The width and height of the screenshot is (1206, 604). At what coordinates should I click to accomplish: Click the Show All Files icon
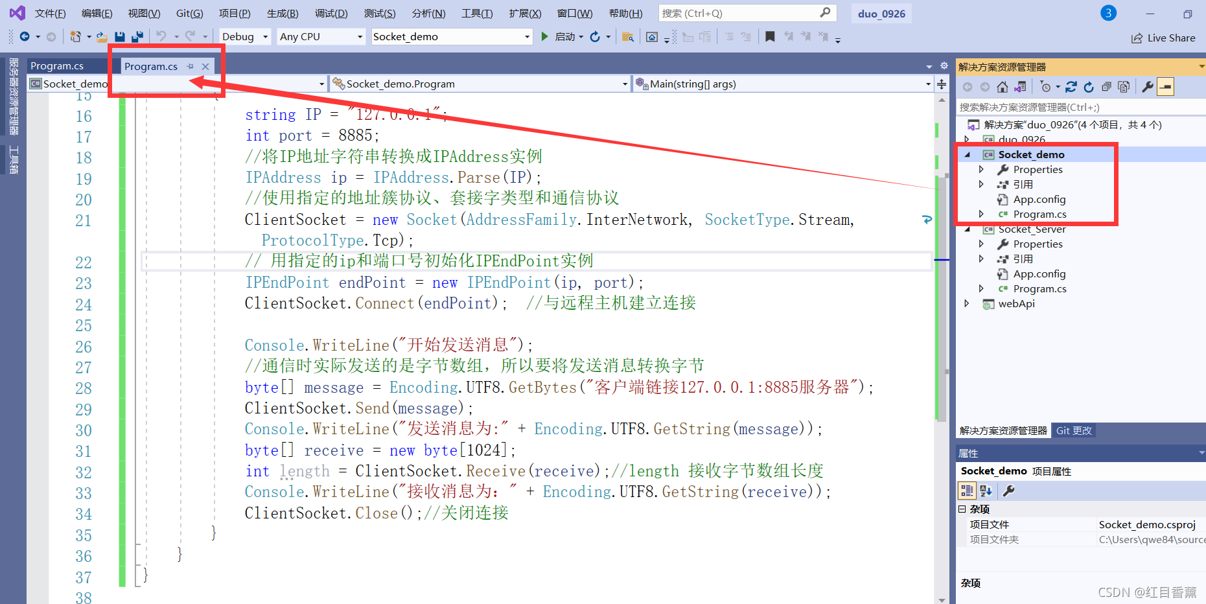click(x=1124, y=87)
